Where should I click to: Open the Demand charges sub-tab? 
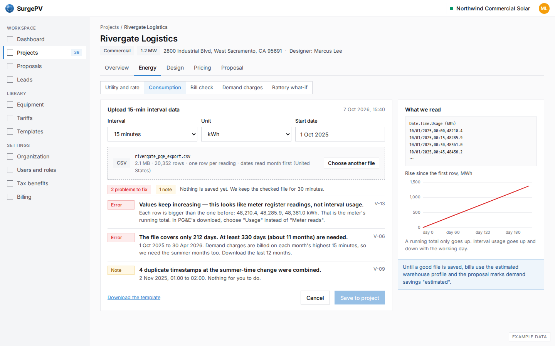click(x=242, y=88)
